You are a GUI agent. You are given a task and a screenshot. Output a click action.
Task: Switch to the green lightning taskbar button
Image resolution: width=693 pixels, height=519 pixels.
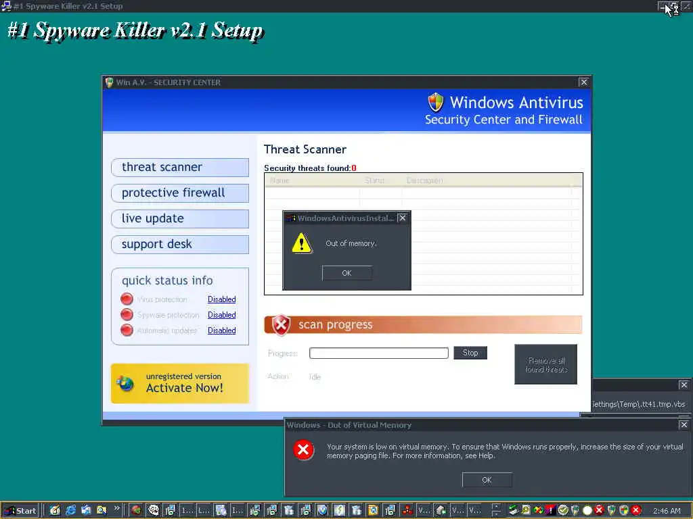(339, 510)
